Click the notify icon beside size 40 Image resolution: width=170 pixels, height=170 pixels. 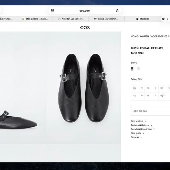142,95
